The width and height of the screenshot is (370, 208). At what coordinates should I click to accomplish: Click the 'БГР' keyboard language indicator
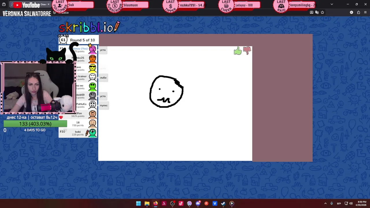[x=339, y=203]
